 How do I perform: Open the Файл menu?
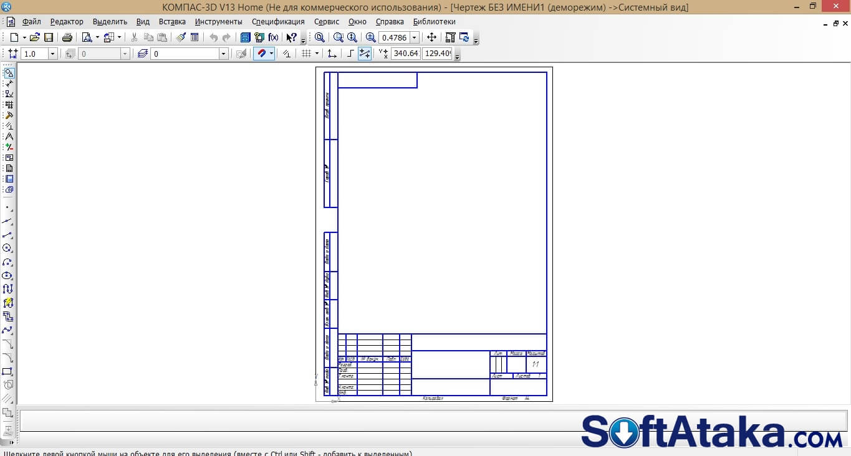[31, 21]
